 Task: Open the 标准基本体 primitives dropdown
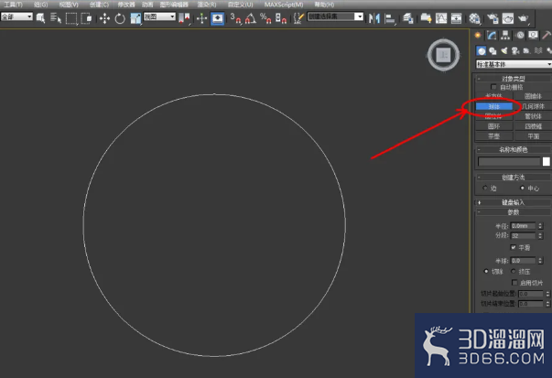[x=514, y=64]
